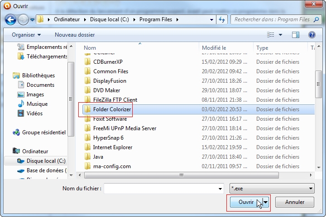This screenshot has width=326, height=217.
Task: Click the refresh icon next to address bar
Action: tap(222, 20)
